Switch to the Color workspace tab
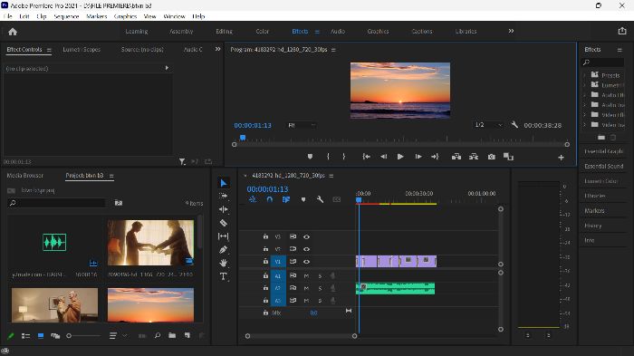This screenshot has width=634, height=356. tap(263, 31)
